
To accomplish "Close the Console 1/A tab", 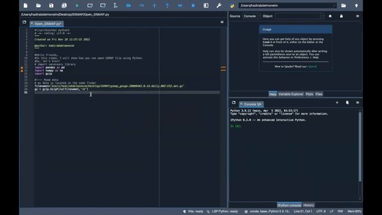I will click(x=241, y=104).
